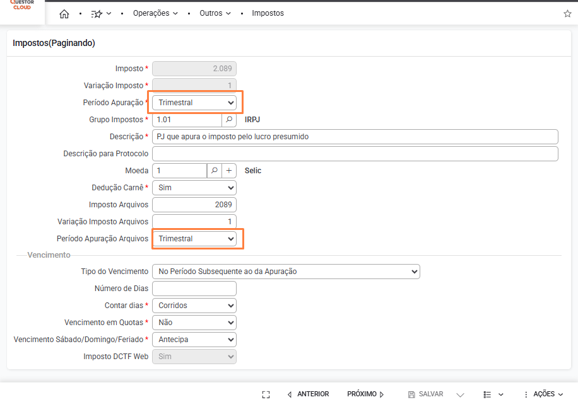
Task: Expand the Tipo do Vencimento dropdown
Action: pos(286,272)
